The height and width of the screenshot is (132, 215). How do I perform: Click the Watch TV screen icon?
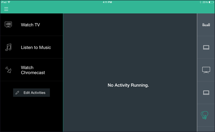(x=8, y=25)
